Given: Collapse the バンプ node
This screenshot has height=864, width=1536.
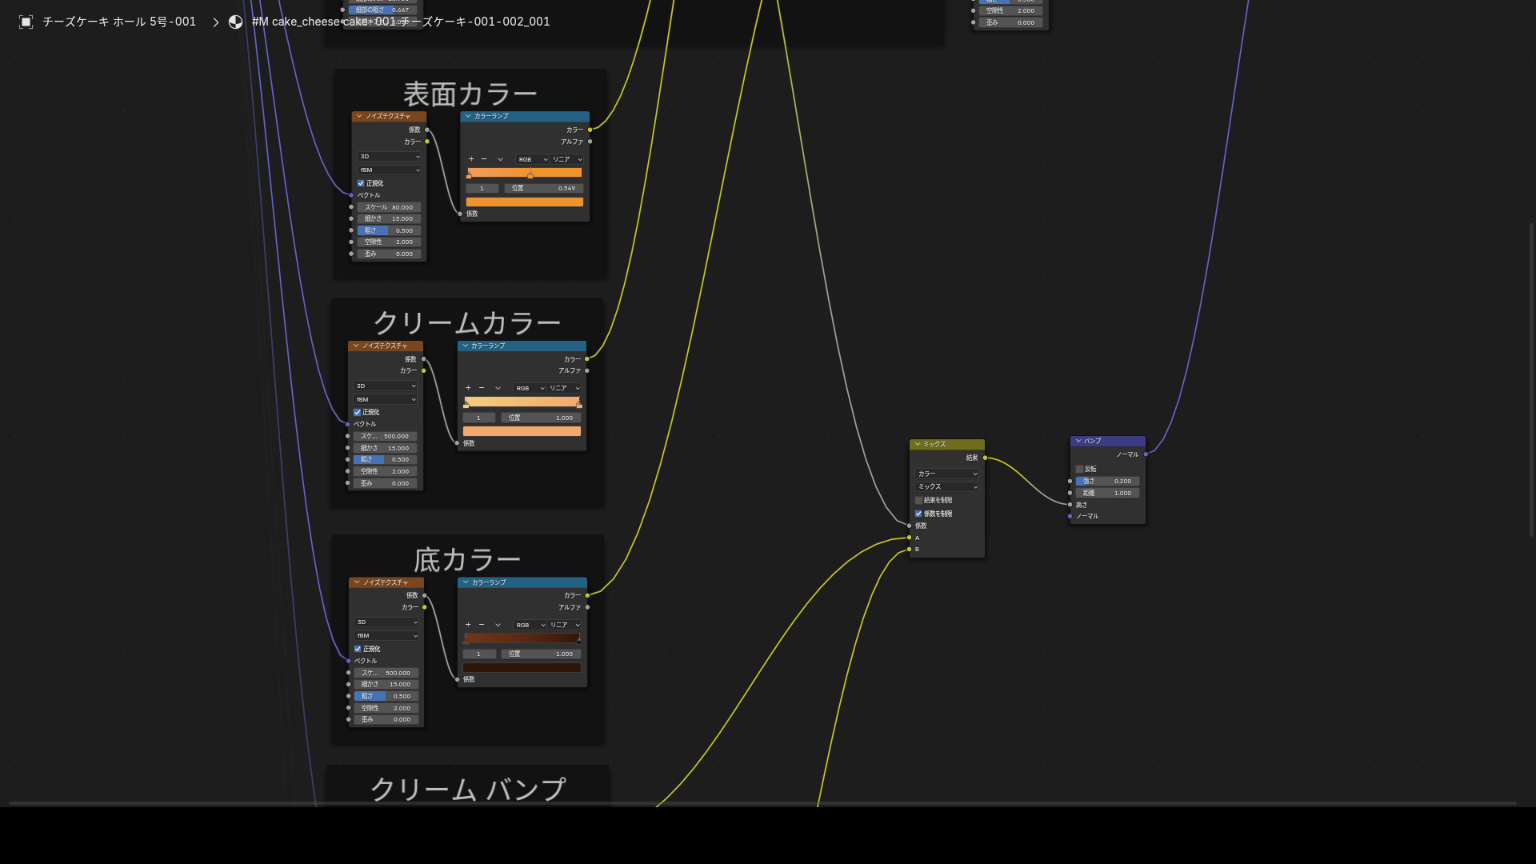Looking at the screenshot, I should point(1078,441).
